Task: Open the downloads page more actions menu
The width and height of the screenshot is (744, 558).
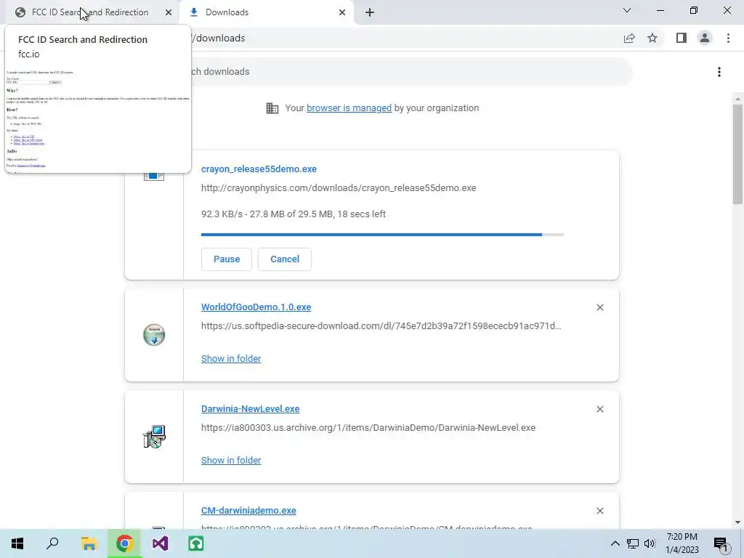Action: click(719, 72)
